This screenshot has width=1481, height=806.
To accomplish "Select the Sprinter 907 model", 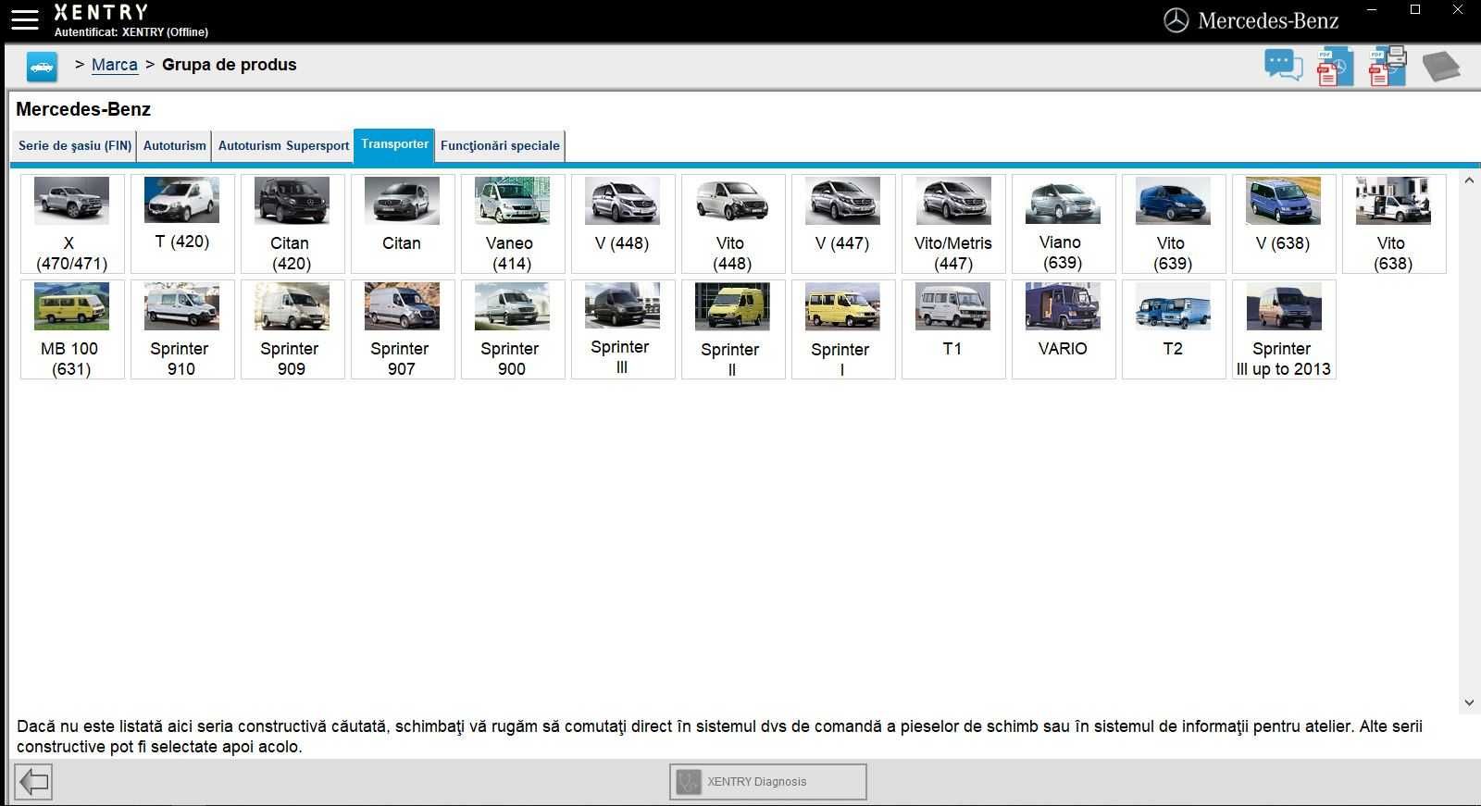I will point(403,329).
